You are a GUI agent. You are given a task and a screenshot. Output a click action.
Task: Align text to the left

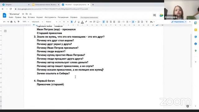click(x=104, y=22)
